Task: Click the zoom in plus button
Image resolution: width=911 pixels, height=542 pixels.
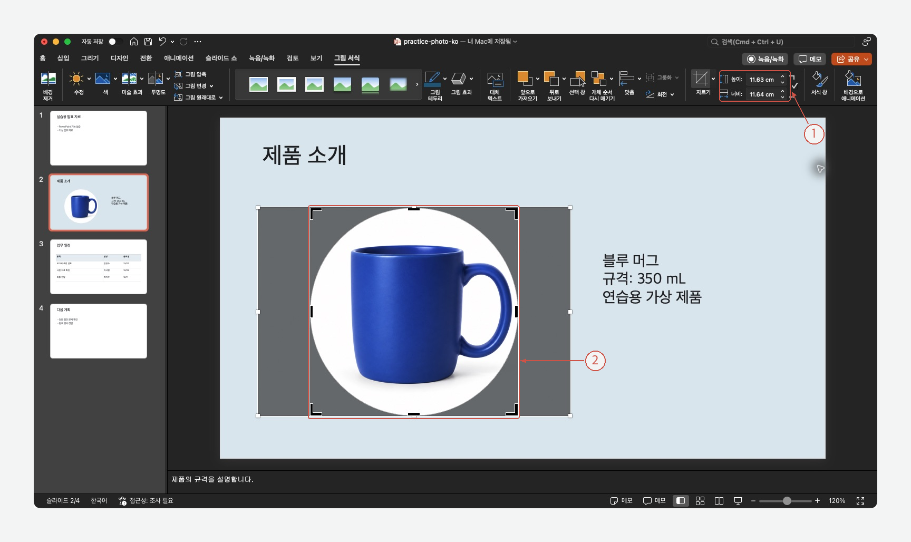Action: pyautogui.click(x=817, y=501)
